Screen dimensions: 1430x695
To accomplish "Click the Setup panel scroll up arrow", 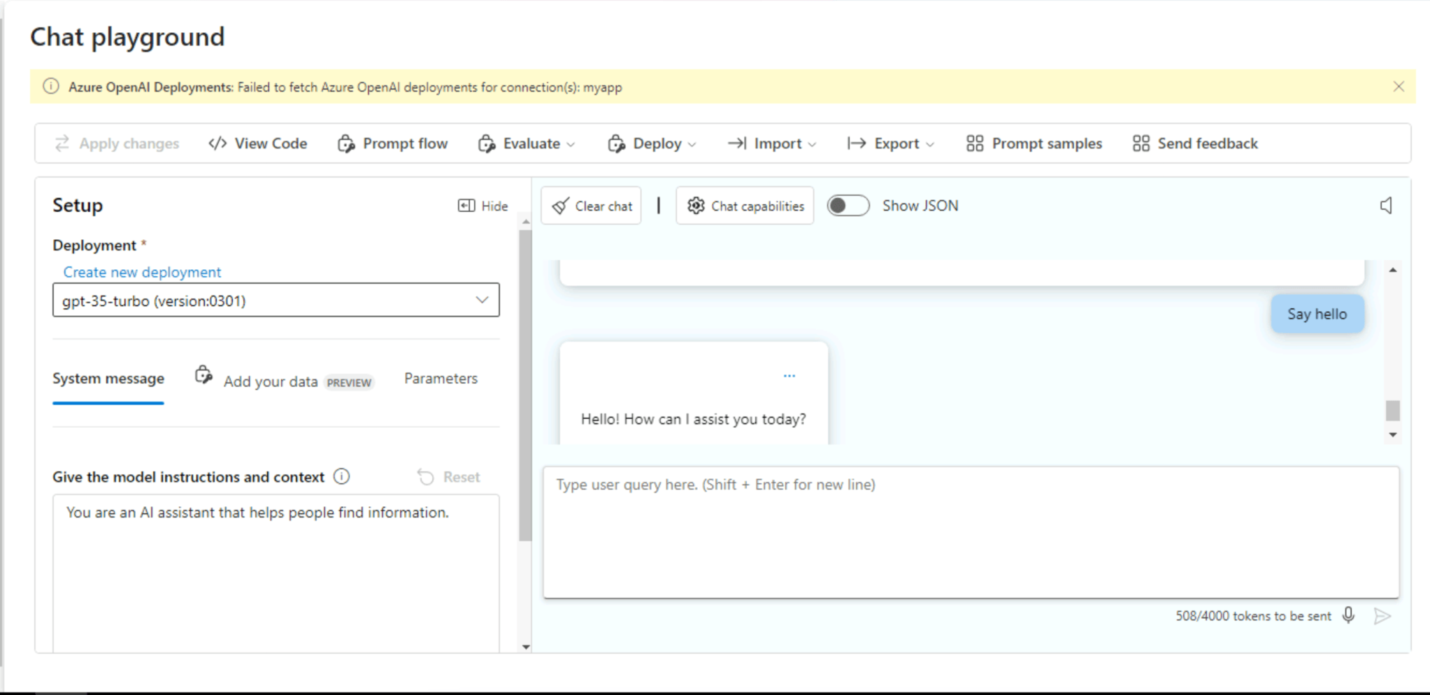I will click(x=526, y=222).
